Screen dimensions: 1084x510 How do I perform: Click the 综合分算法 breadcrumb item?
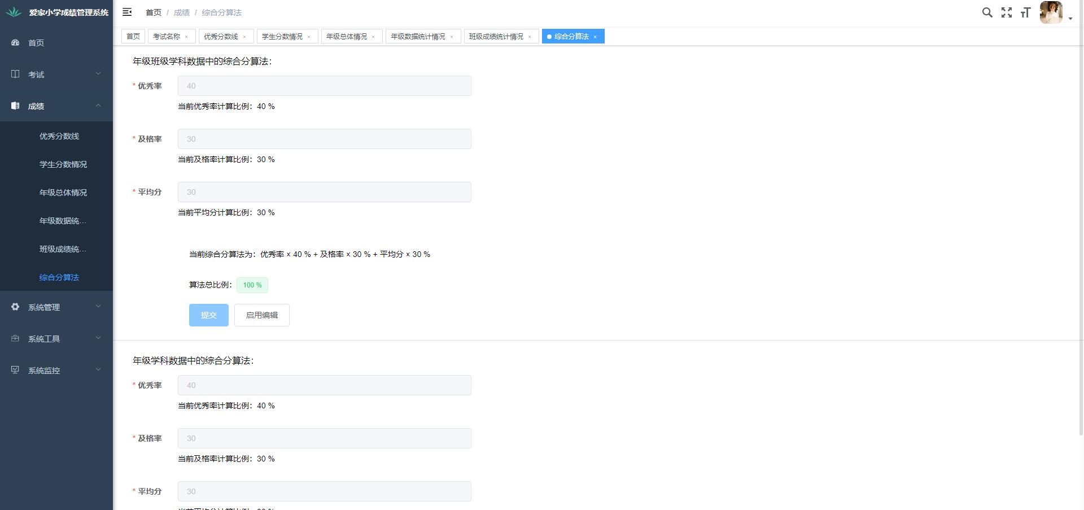[222, 12]
